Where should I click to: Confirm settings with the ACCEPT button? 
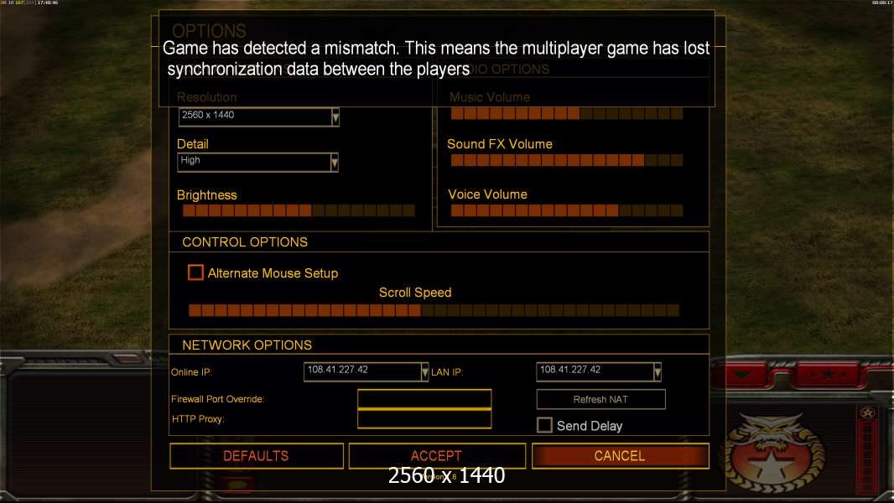pyautogui.click(x=437, y=456)
